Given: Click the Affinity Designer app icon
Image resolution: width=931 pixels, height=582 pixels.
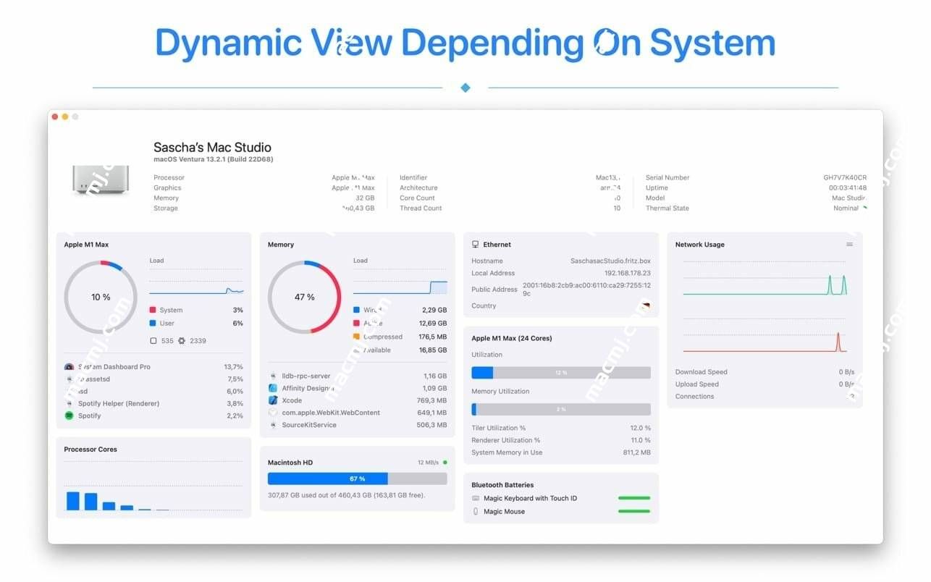Looking at the screenshot, I should click(273, 389).
